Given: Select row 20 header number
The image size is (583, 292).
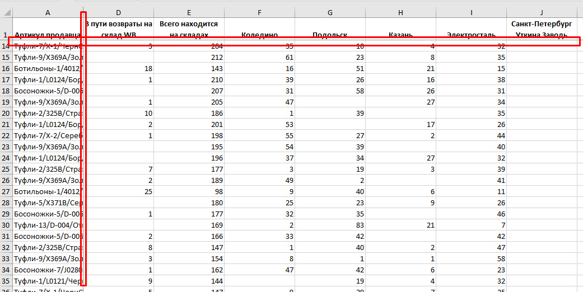Looking at the screenshot, I should [x=6, y=113].
